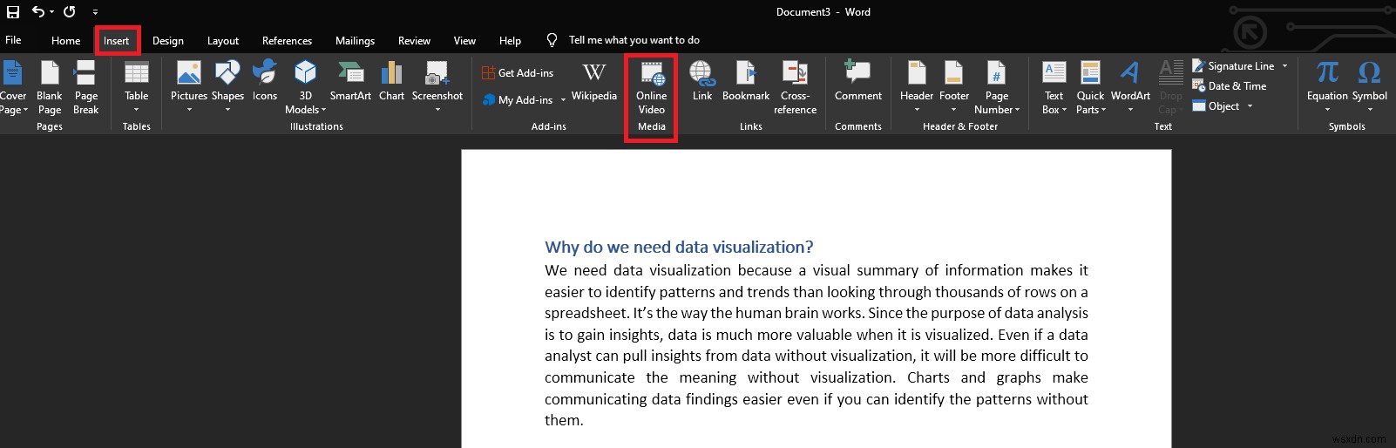The height and width of the screenshot is (448, 1396).
Task: Add a new Comment
Action: pyautogui.click(x=858, y=81)
